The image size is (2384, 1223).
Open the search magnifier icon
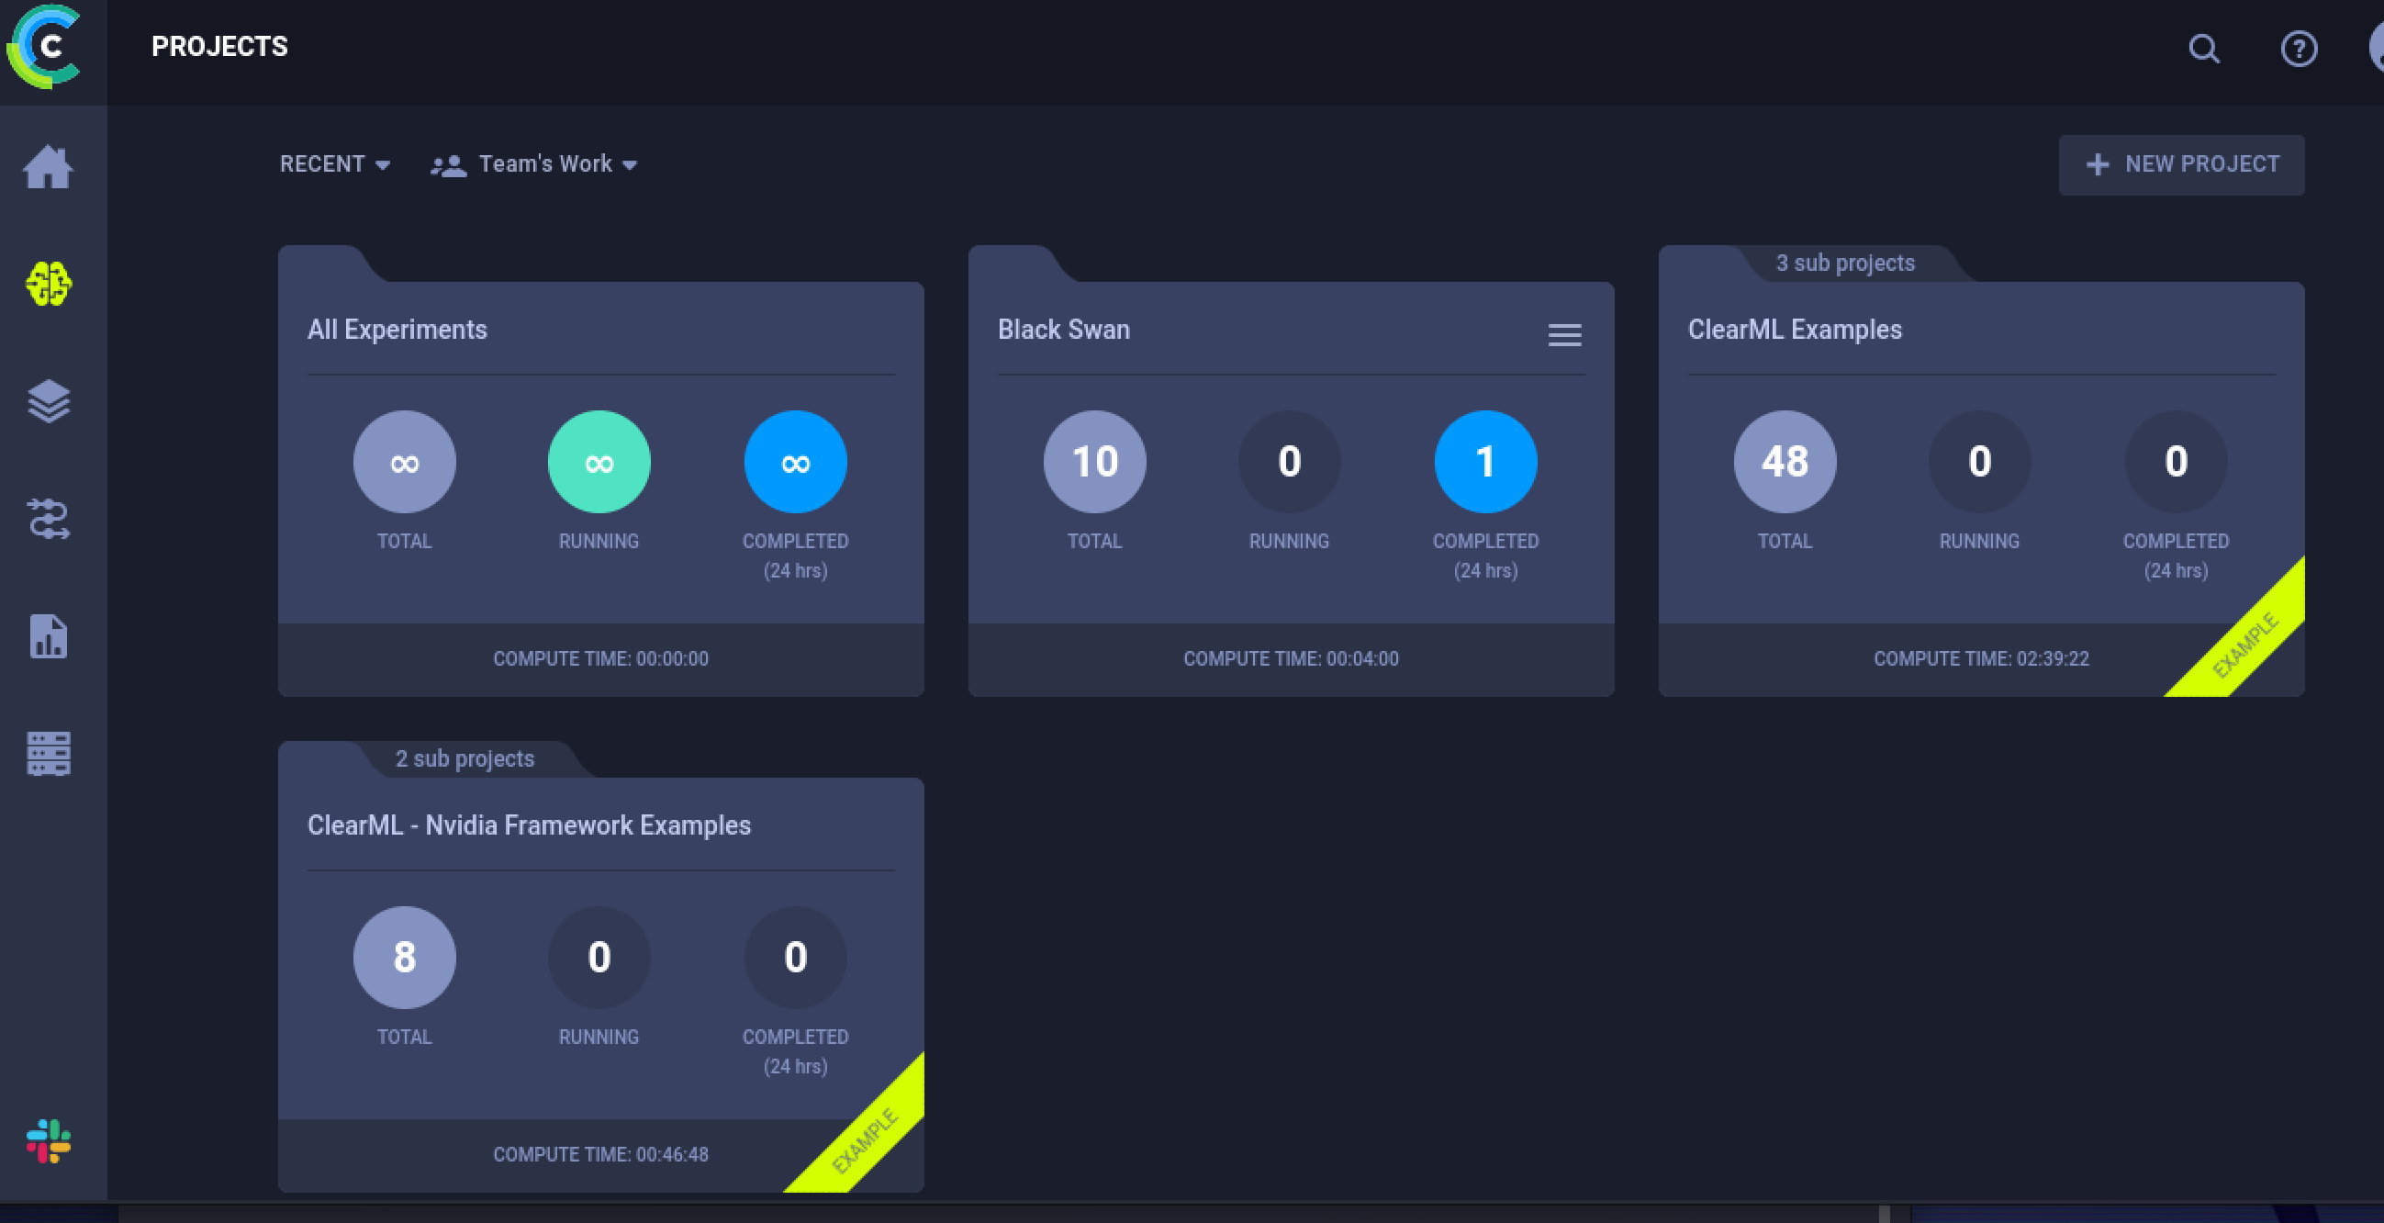tap(2203, 48)
